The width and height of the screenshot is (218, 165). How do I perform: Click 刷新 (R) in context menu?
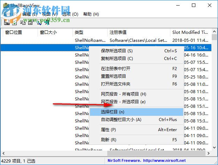(x=137, y=140)
